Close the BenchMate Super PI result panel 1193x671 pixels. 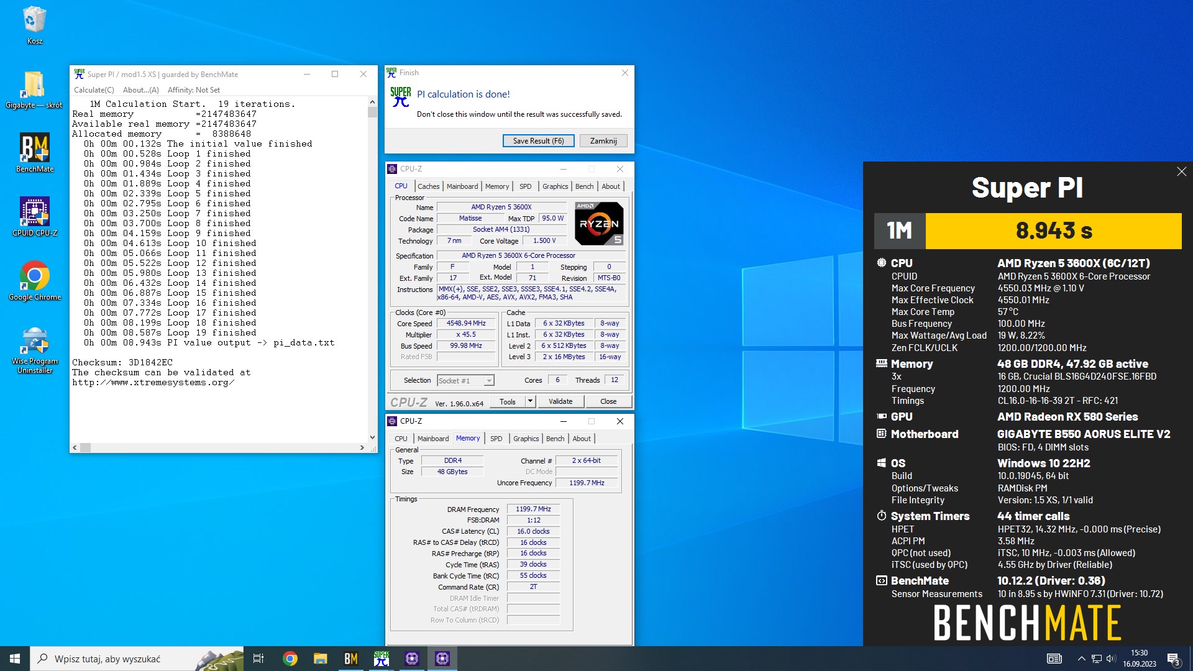point(1181,171)
